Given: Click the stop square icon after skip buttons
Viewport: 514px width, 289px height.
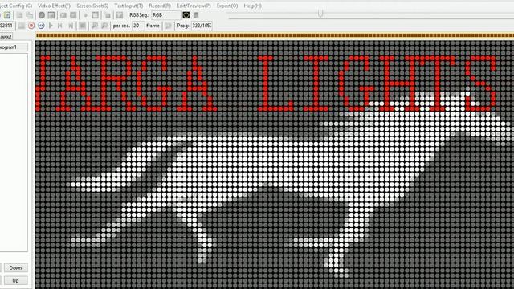Looking at the screenshot, I should click(x=83, y=26).
